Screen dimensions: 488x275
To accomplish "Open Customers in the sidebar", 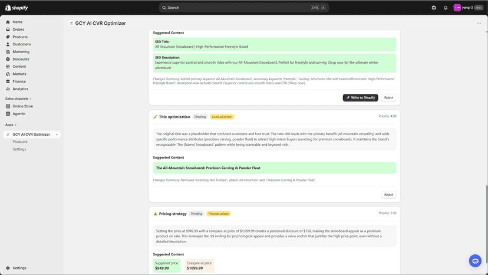I will click(21, 44).
